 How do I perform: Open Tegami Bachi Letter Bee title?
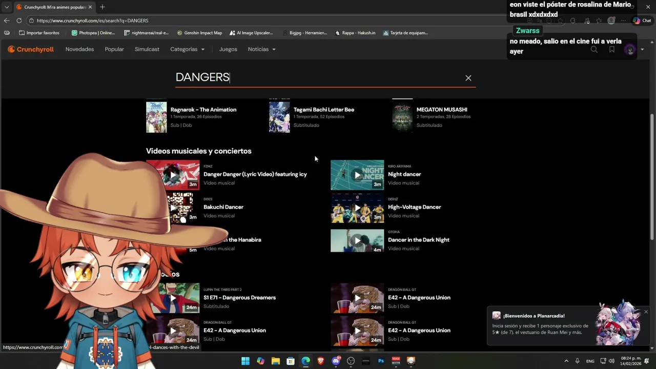[324, 110]
